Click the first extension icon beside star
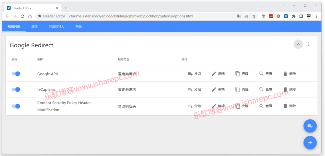325x156 pixels. [x=263, y=16]
